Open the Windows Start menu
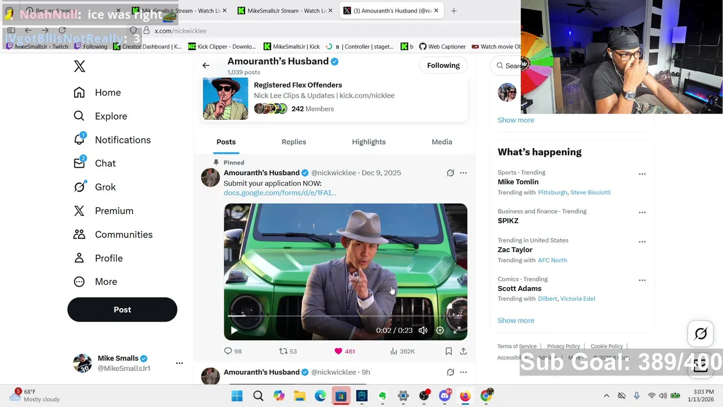The width and height of the screenshot is (723, 407). click(x=237, y=396)
